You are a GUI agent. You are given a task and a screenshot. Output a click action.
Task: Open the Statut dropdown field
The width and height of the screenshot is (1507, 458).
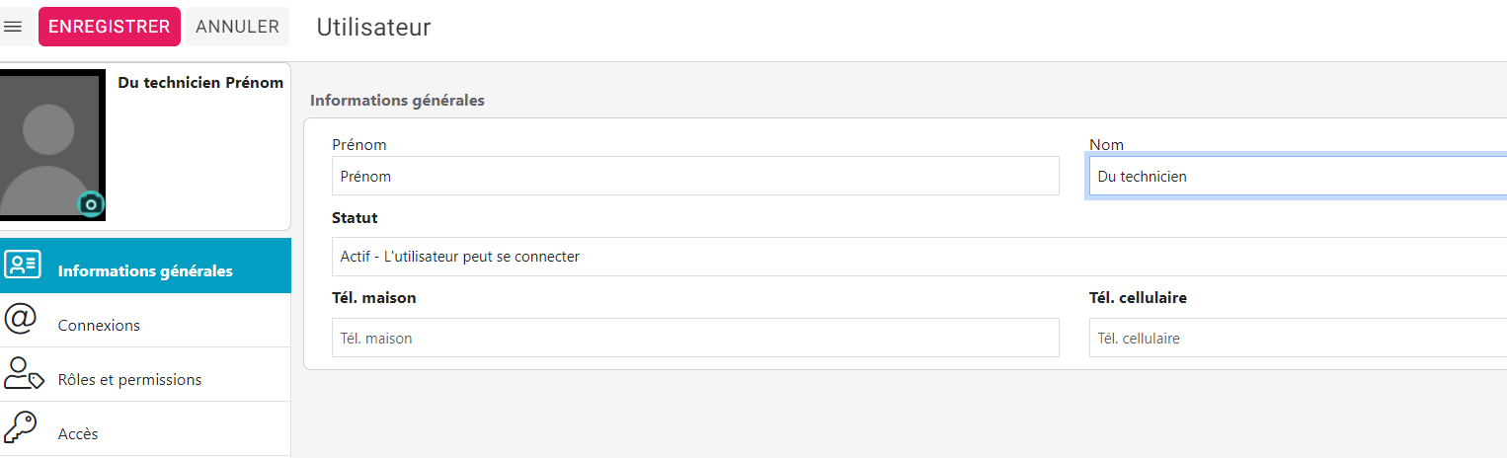point(919,257)
